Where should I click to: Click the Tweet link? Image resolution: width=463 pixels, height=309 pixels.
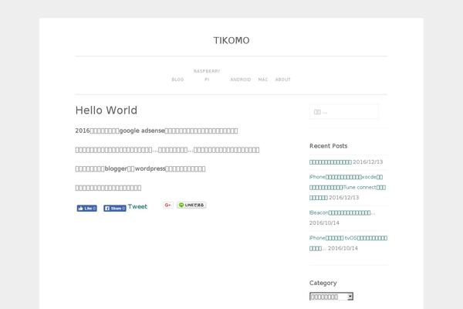[137, 206]
